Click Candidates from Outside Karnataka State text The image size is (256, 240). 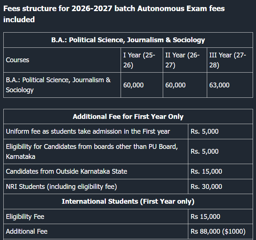pyautogui.click(x=67, y=171)
